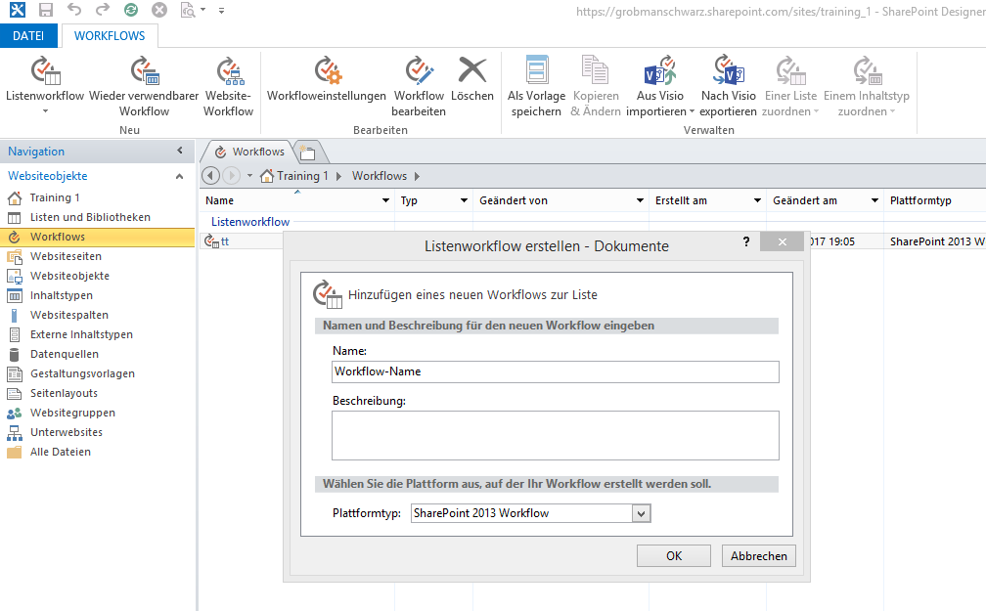
Task: Collapse the Websiteobjekte navigation section
Action: [x=179, y=176]
